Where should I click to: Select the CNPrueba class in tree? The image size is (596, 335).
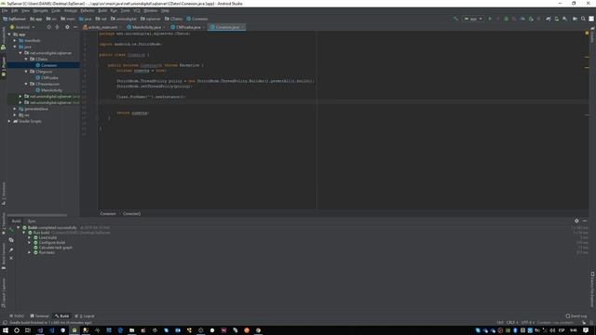pos(49,78)
